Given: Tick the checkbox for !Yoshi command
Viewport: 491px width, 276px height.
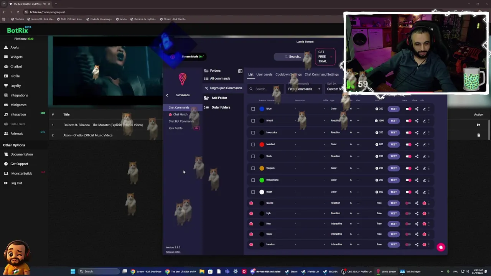Looking at the screenshot, I should (x=253, y=121).
